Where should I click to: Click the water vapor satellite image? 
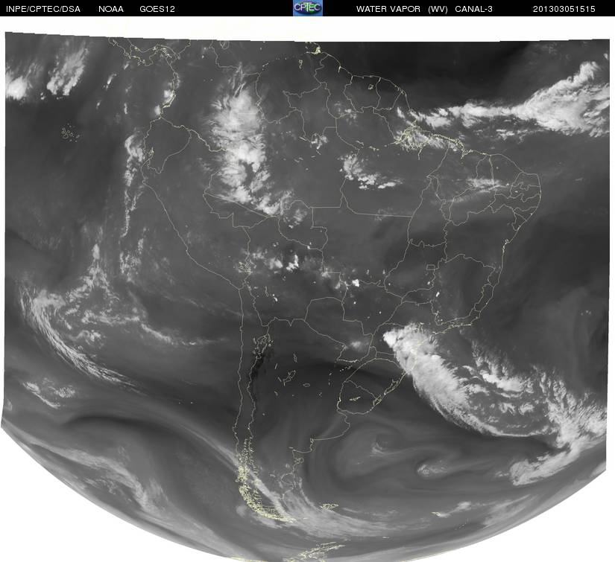click(x=306, y=298)
